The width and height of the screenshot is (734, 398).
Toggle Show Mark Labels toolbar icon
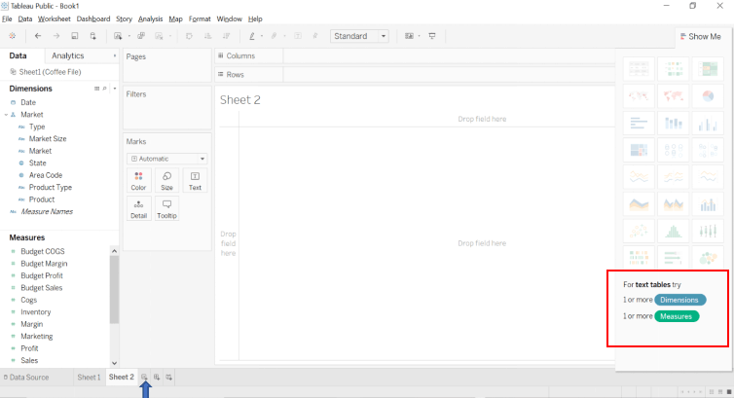coord(298,36)
